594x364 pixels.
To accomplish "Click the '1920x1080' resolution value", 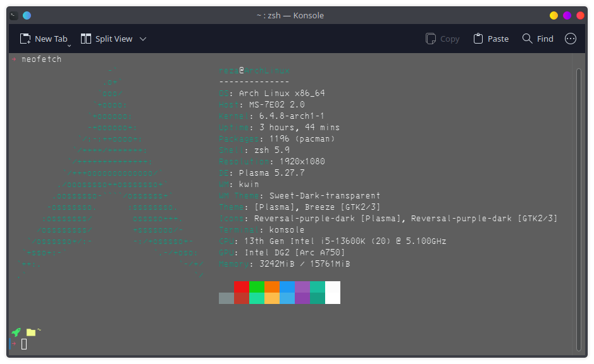I will tap(302, 162).
